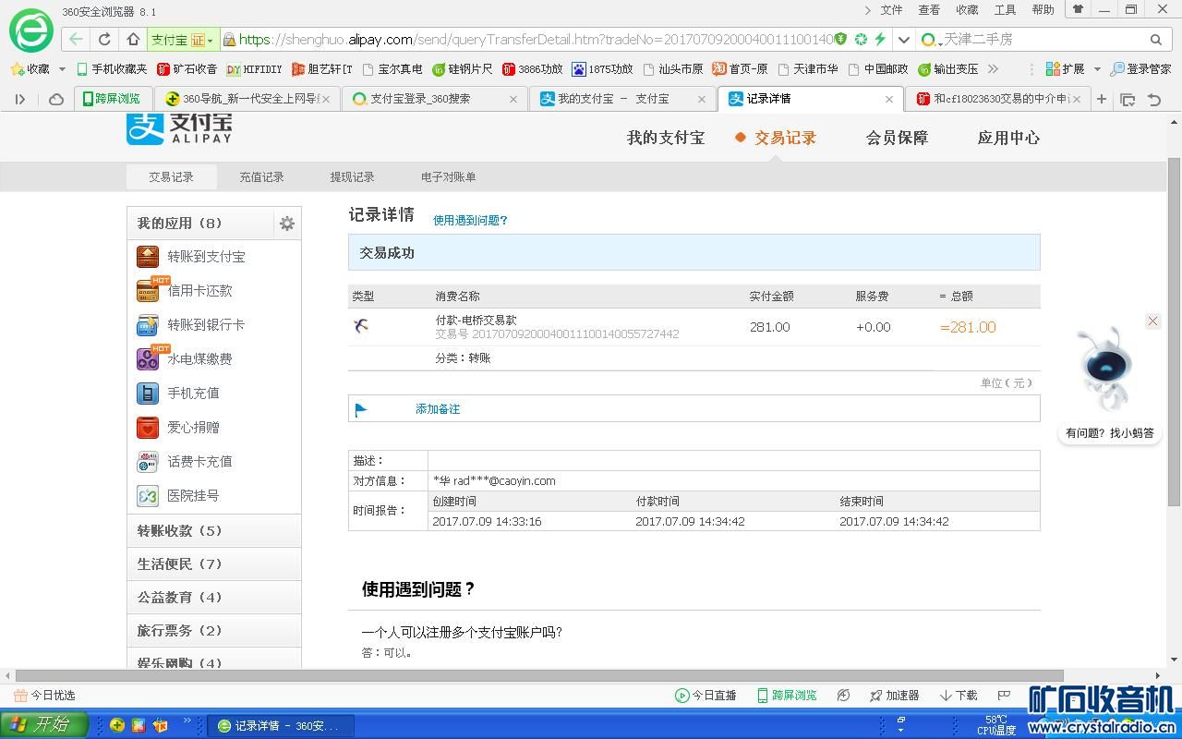This screenshot has height=739, width=1182.
Task: Click 今日优选 in status bar
Action: (45, 696)
